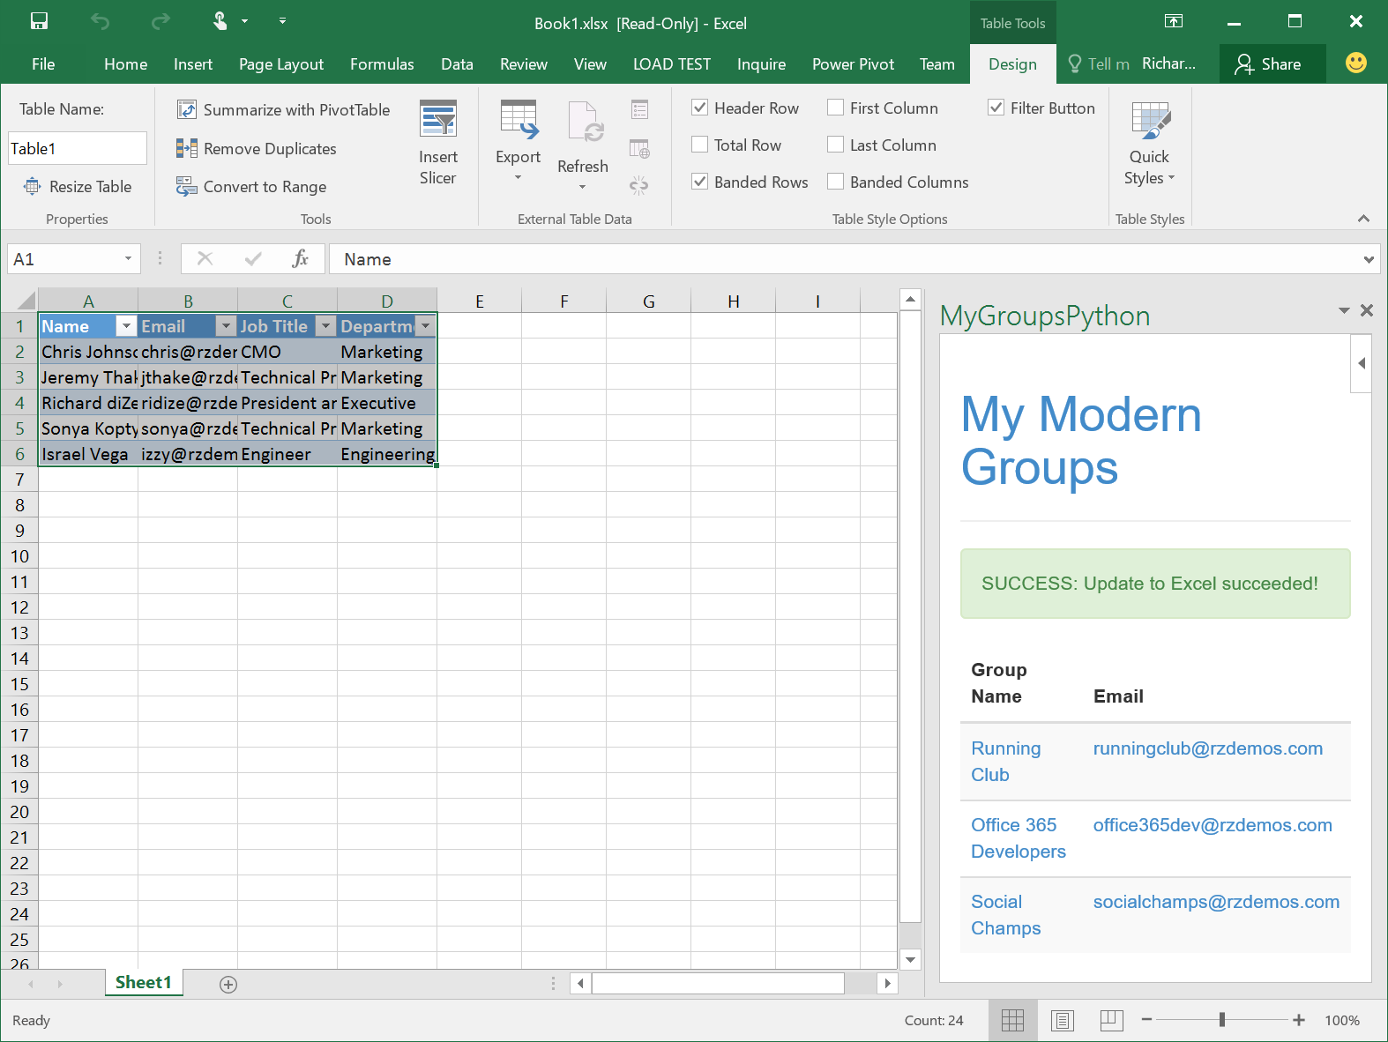Open Office 365 Developers group link

1019,838
